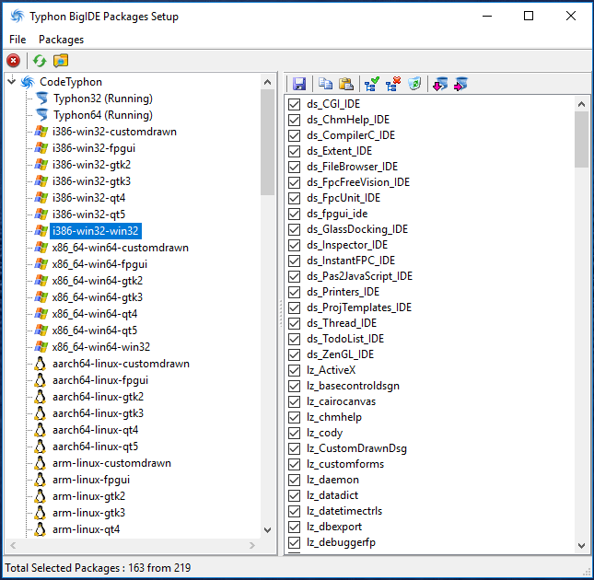Select Typhon64 (Running) node
The image size is (594, 580).
102,115
